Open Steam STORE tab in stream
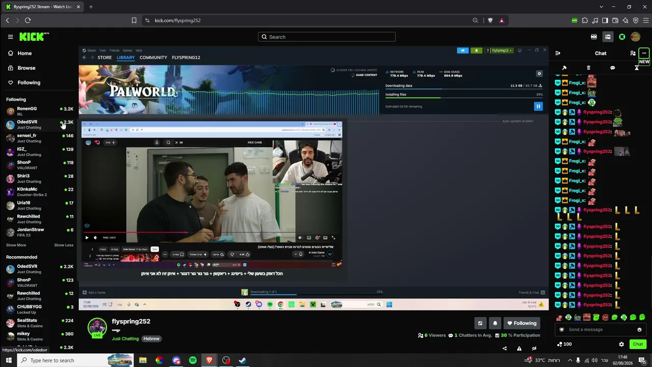This screenshot has width=652, height=367. coord(104,58)
